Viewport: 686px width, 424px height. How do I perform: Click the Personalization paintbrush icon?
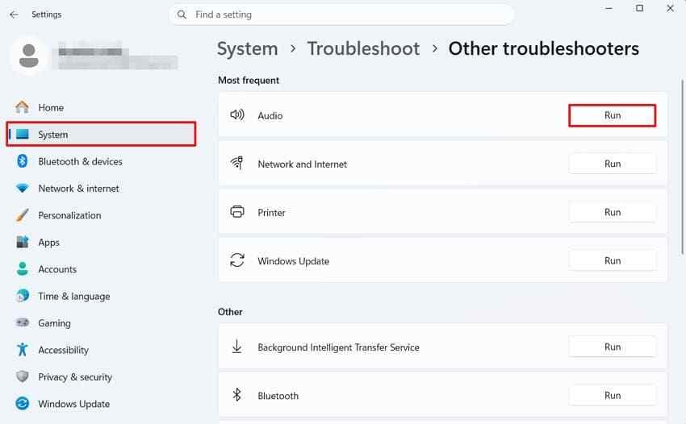click(x=23, y=215)
